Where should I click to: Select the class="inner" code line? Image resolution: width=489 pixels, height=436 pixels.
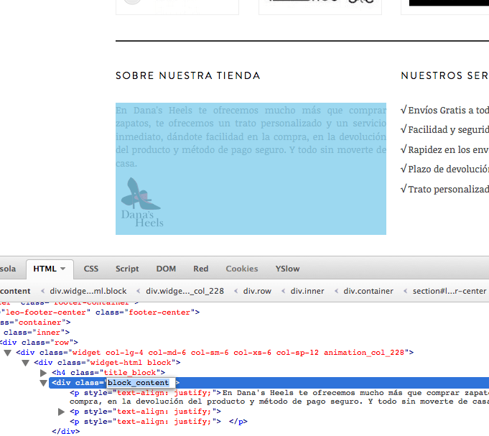35,333
